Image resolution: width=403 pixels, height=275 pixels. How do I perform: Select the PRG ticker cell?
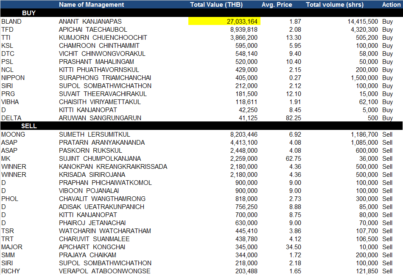(x=8, y=94)
